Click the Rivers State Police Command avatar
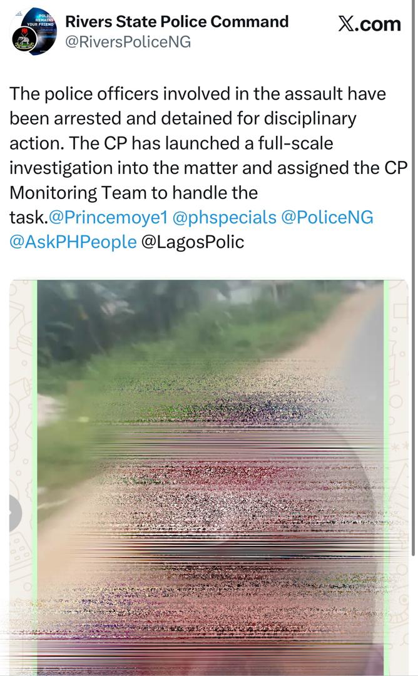Image resolution: width=418 pixels, height=676 pixels. (34, 32)
